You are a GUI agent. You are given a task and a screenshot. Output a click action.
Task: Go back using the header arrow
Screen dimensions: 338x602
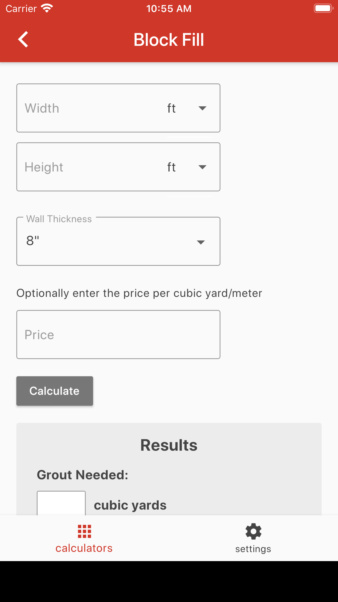click(x=23, y=40)
